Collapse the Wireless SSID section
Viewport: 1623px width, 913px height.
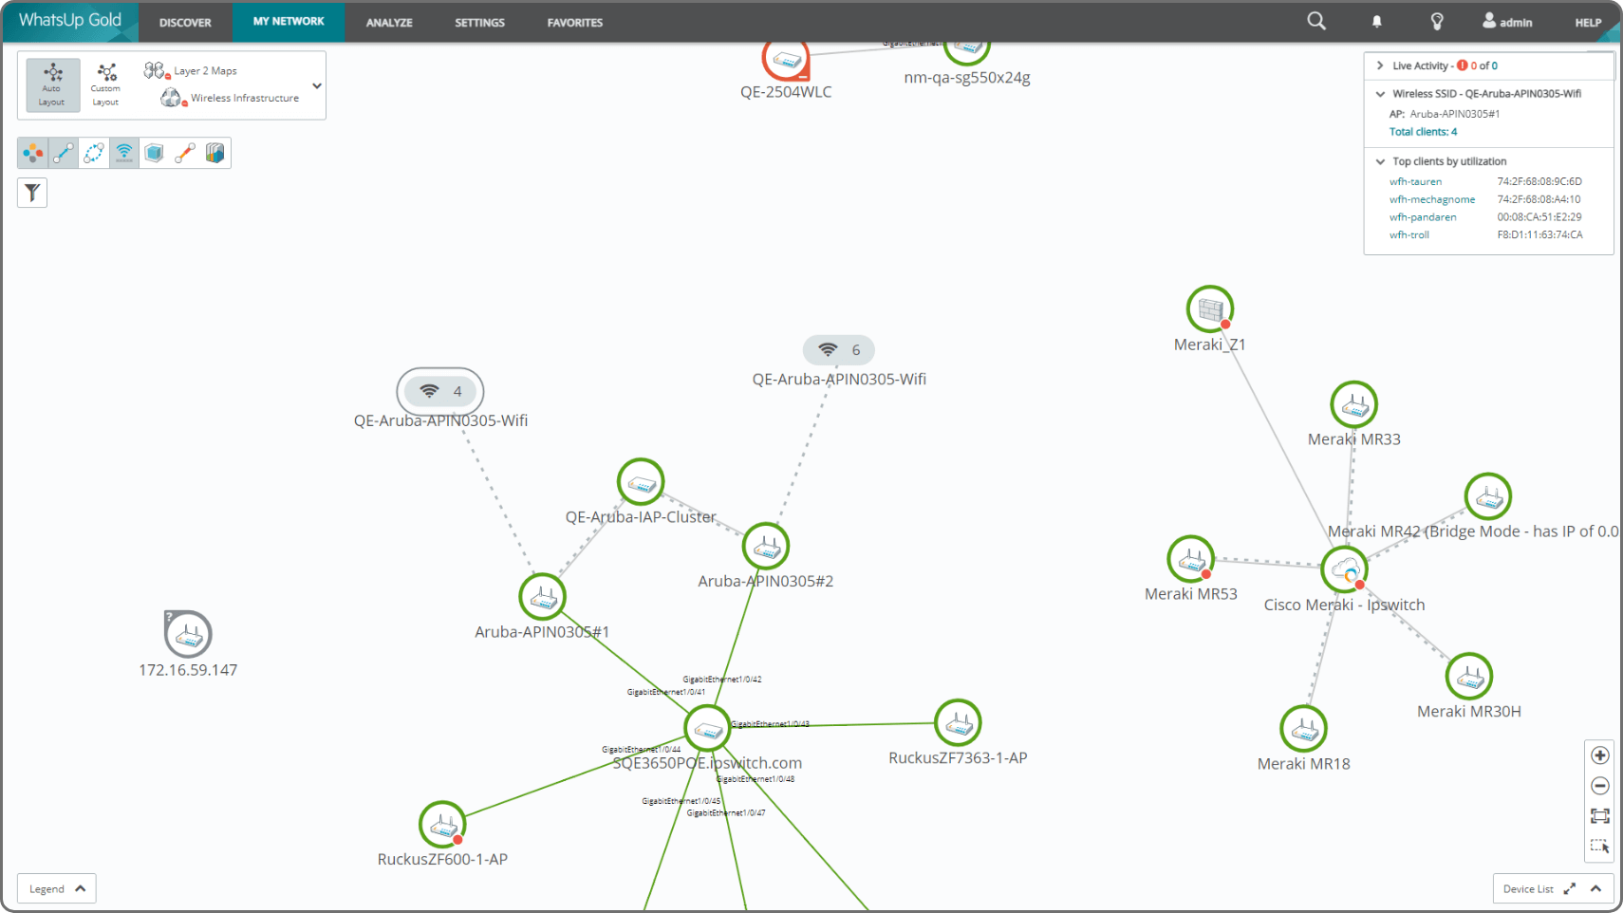(1379, 93)
